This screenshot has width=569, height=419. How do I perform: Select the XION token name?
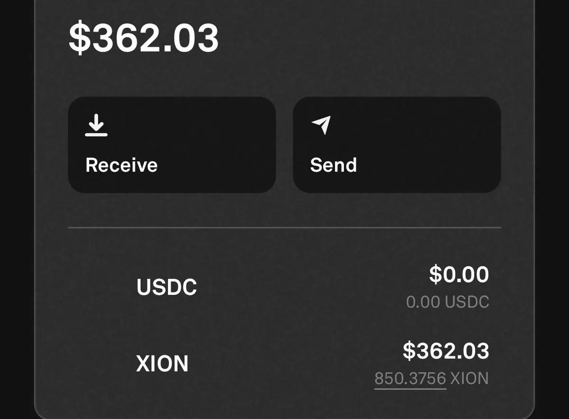(x=162, y=364)
